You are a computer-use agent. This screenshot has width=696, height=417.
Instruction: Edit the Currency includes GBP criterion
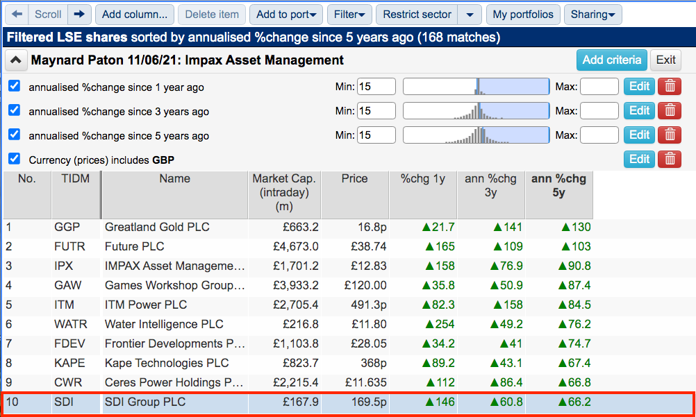point(639,160)
